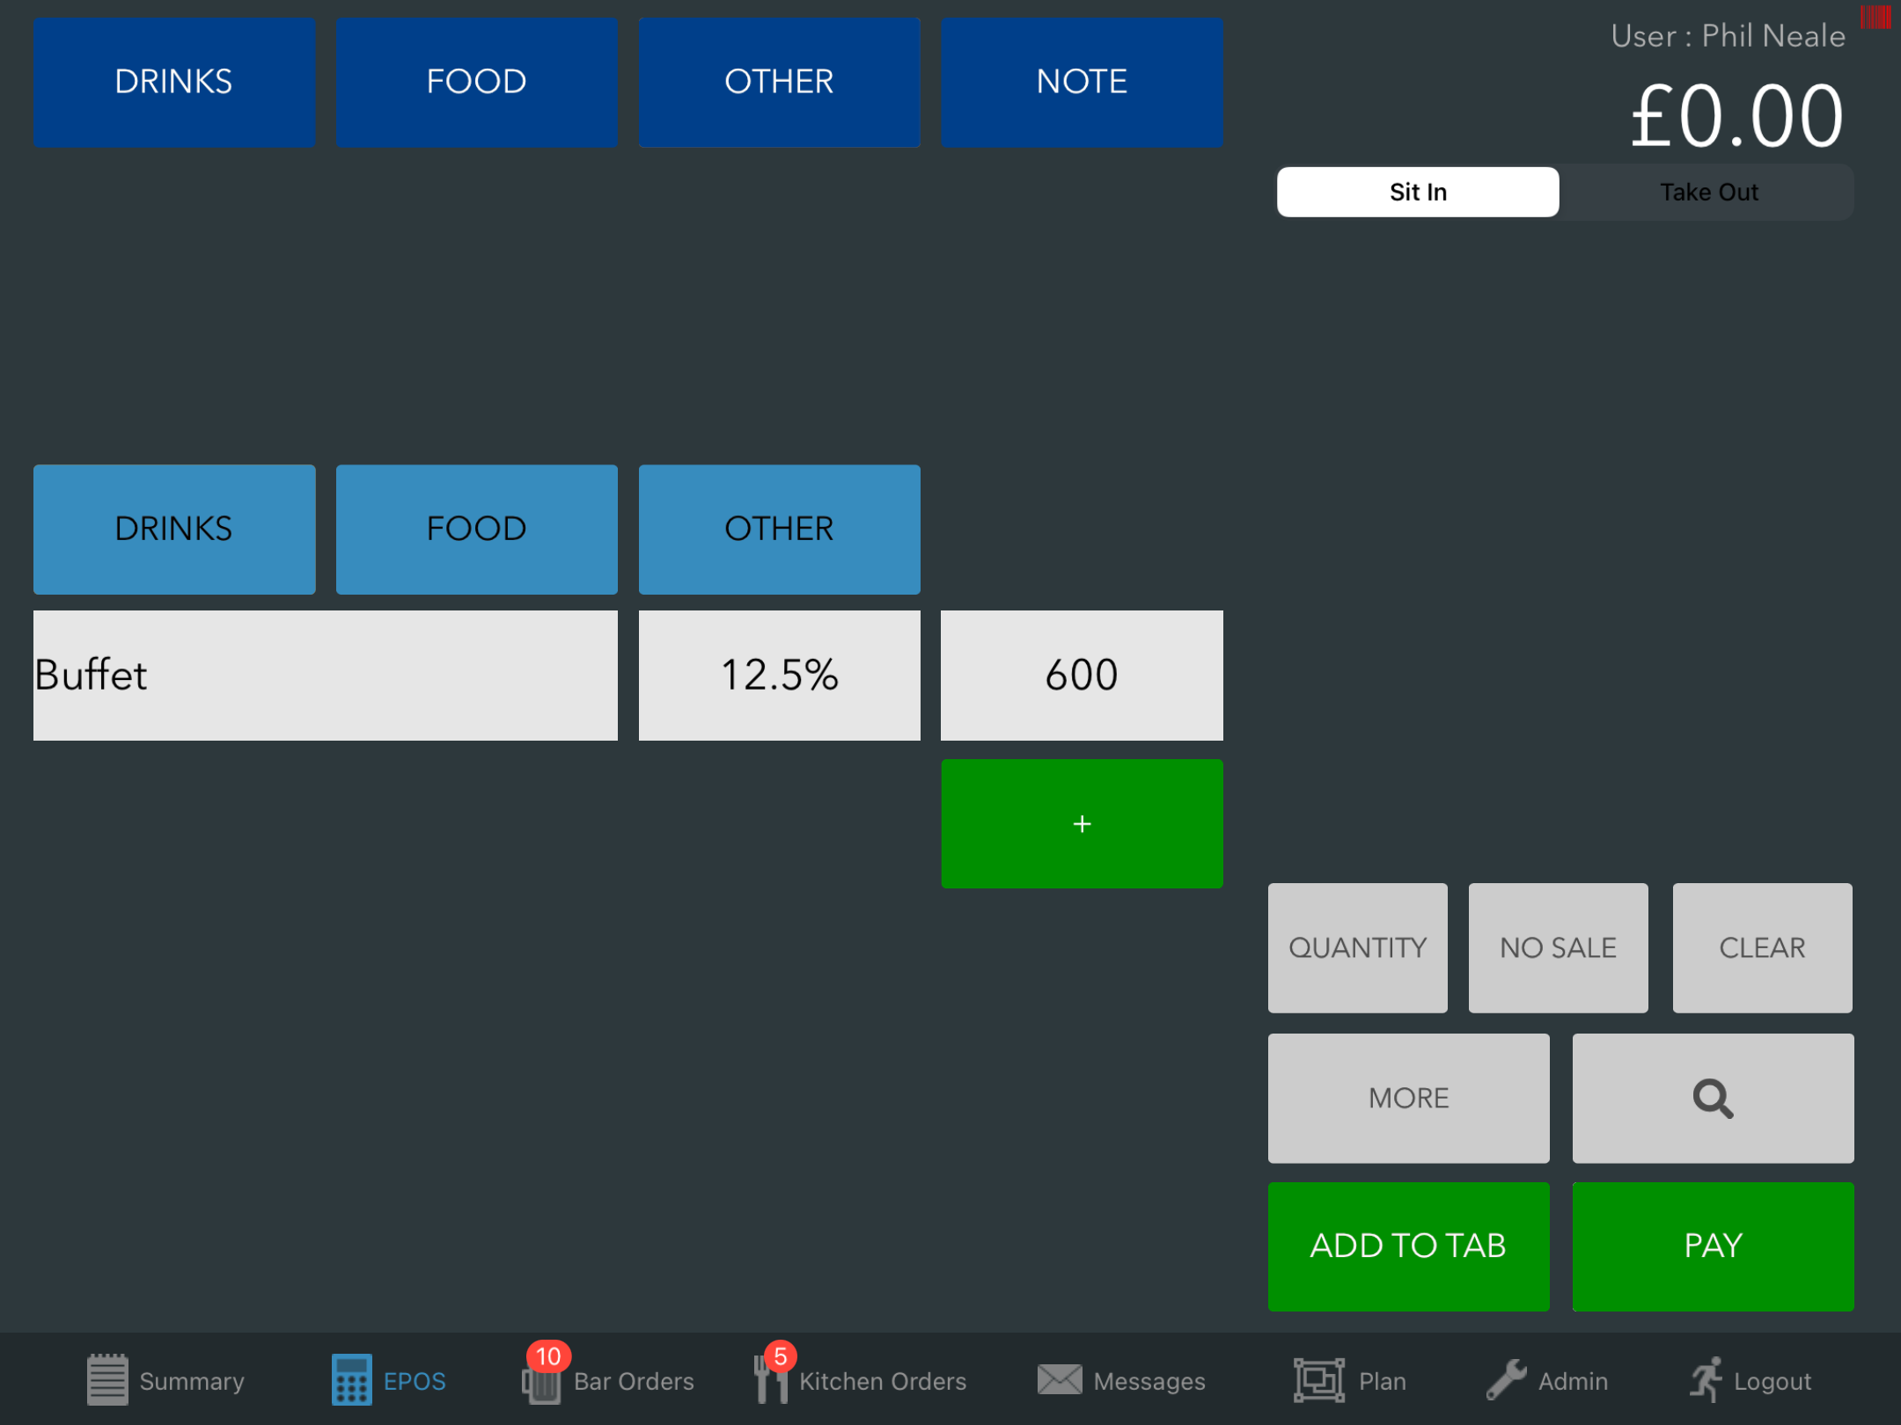Open the Summary notepad icon
1901x1425 pixels.
click(x=107, y=1378)
